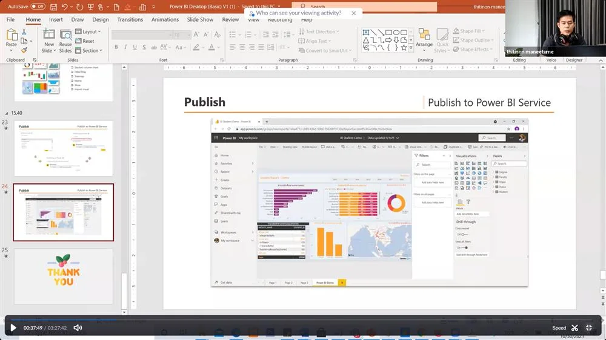Click the Bullets list icon
The height and width of the screenshot is (340, 606).
tap(232, 34)
